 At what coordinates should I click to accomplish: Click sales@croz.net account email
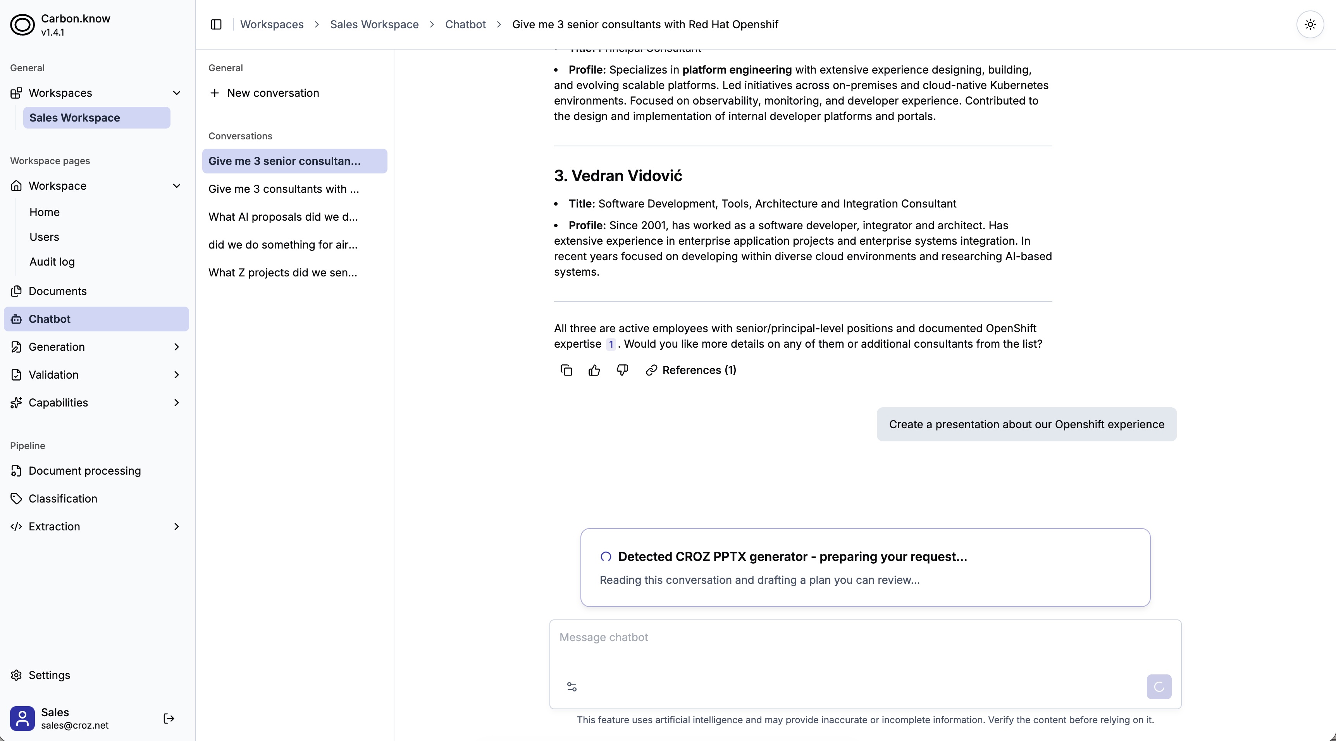click(75, 726)
